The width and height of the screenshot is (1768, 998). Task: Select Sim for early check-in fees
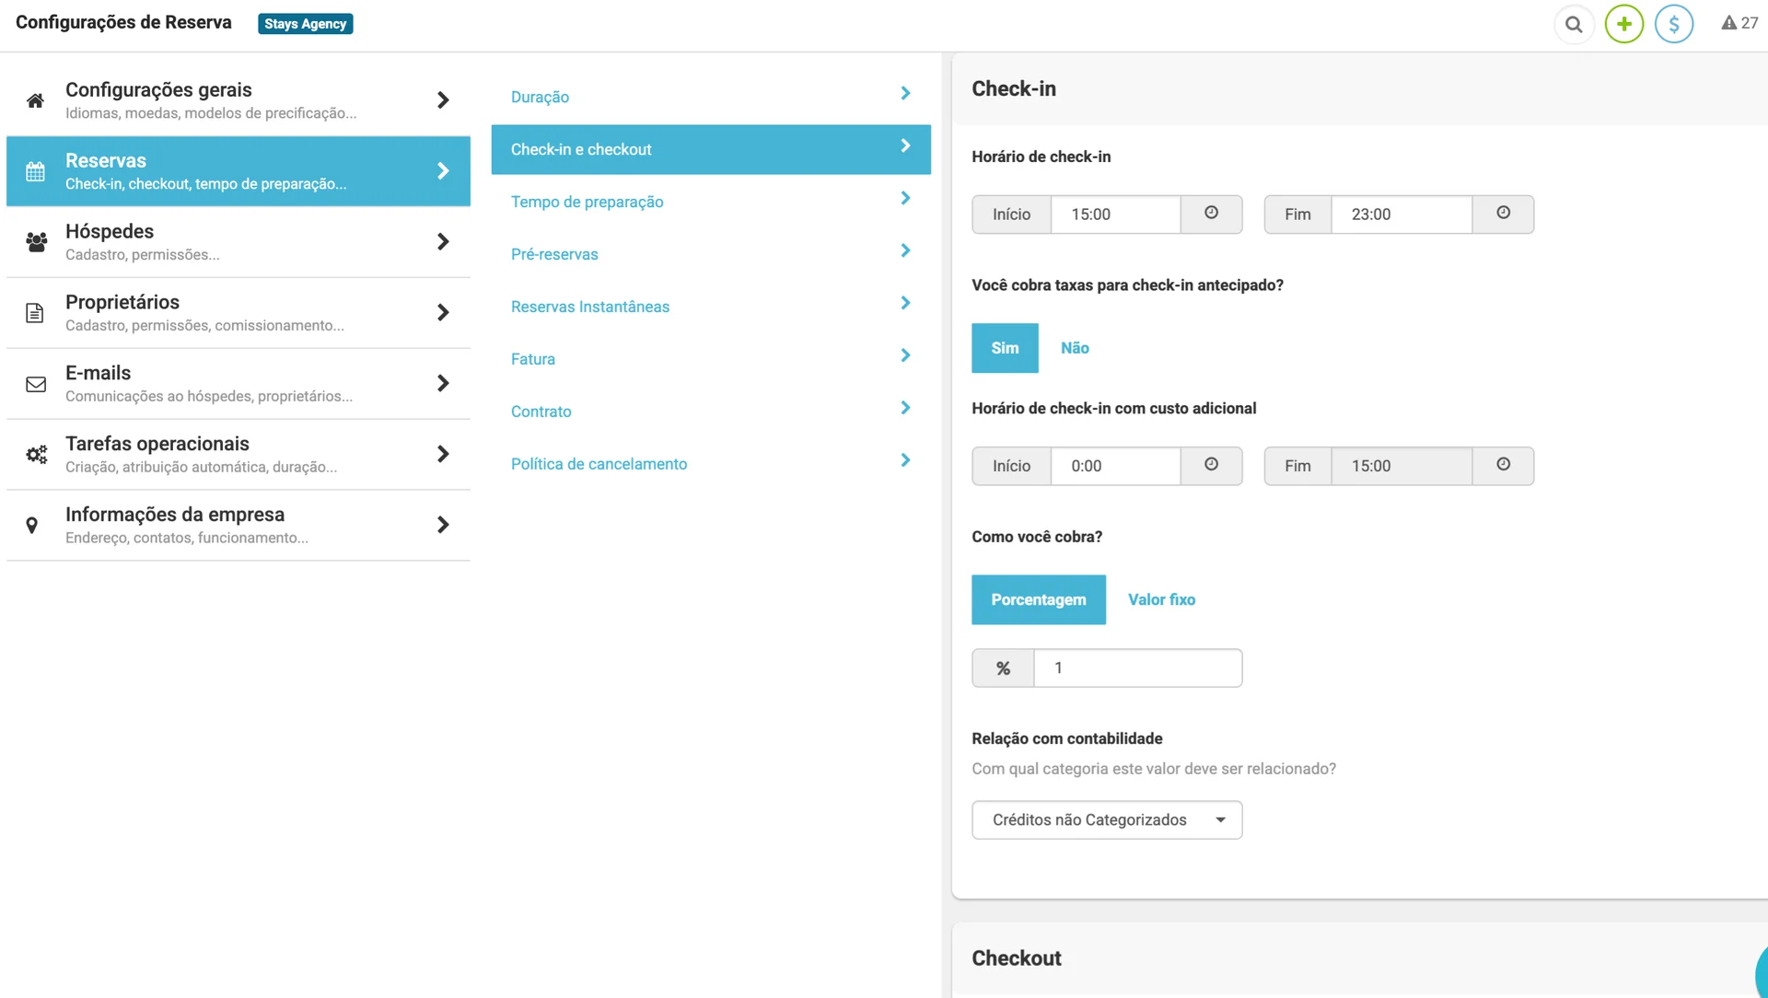tap(1005, 348)
